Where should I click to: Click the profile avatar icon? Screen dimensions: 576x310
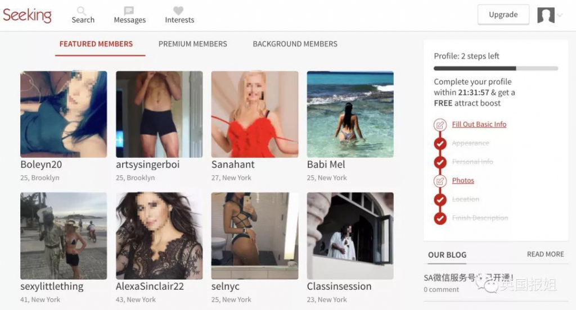click(x=546, y=15)
